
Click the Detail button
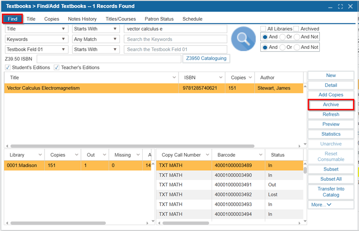[331, 85]
